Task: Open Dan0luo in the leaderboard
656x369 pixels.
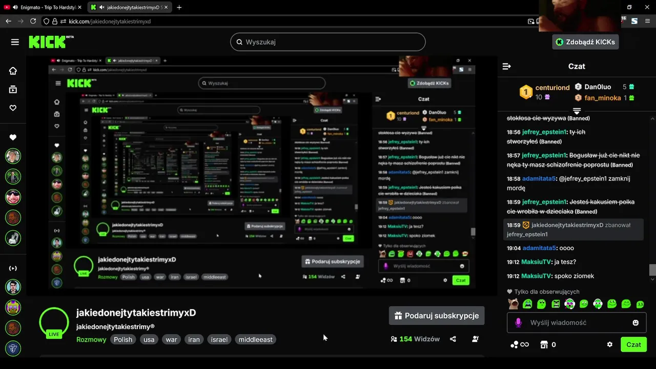Action: coord(598,87)
